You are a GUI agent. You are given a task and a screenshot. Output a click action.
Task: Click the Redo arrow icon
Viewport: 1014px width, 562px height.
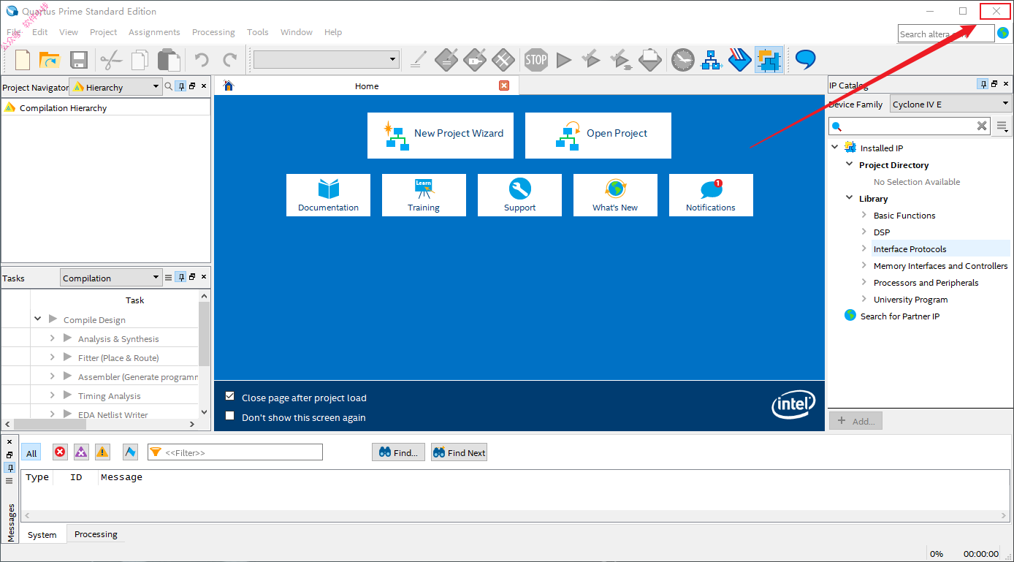(229, 60)
